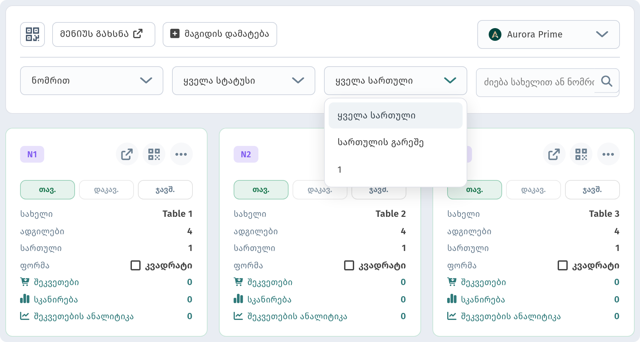Set N1 status to ჯავშ.
The image size is (640, 342).
click(165, 190)
